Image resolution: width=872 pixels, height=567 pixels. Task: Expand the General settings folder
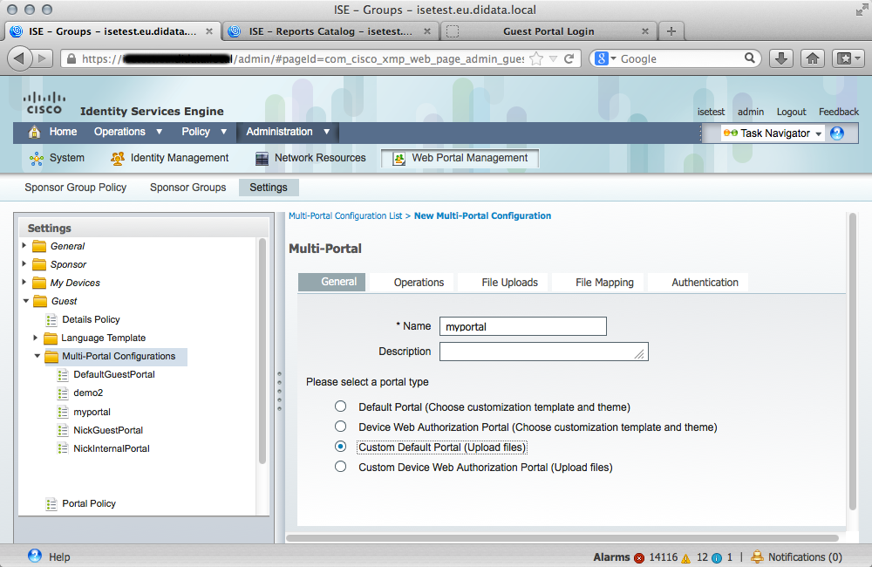24,245
